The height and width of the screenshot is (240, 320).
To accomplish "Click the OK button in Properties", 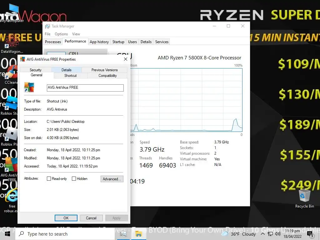I will (66, 218).
